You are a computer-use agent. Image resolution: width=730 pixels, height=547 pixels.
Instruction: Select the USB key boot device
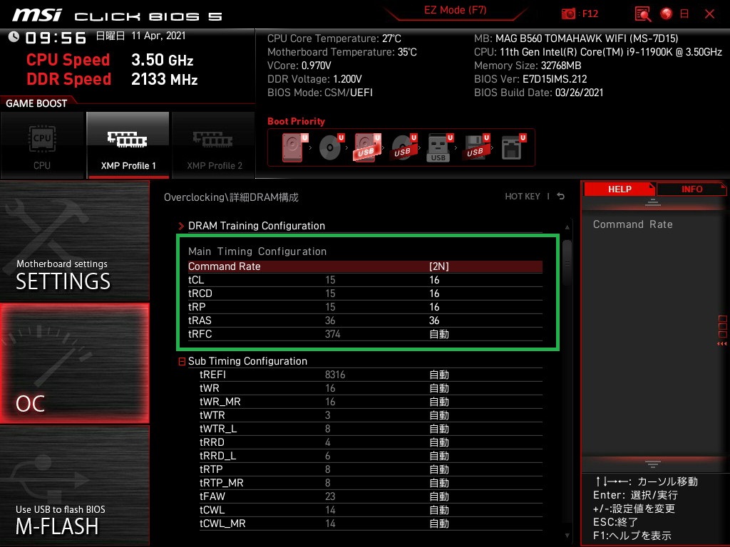tap(439, 147)
